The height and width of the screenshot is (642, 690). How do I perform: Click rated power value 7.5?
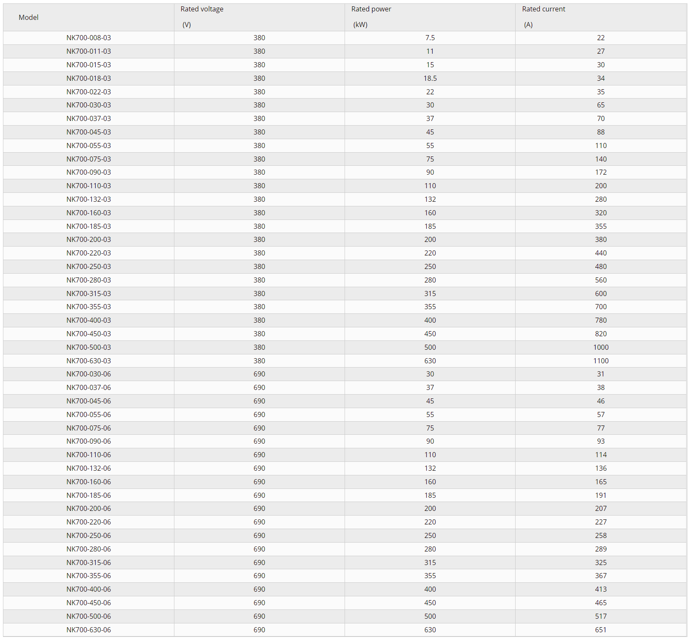(430, 38)
